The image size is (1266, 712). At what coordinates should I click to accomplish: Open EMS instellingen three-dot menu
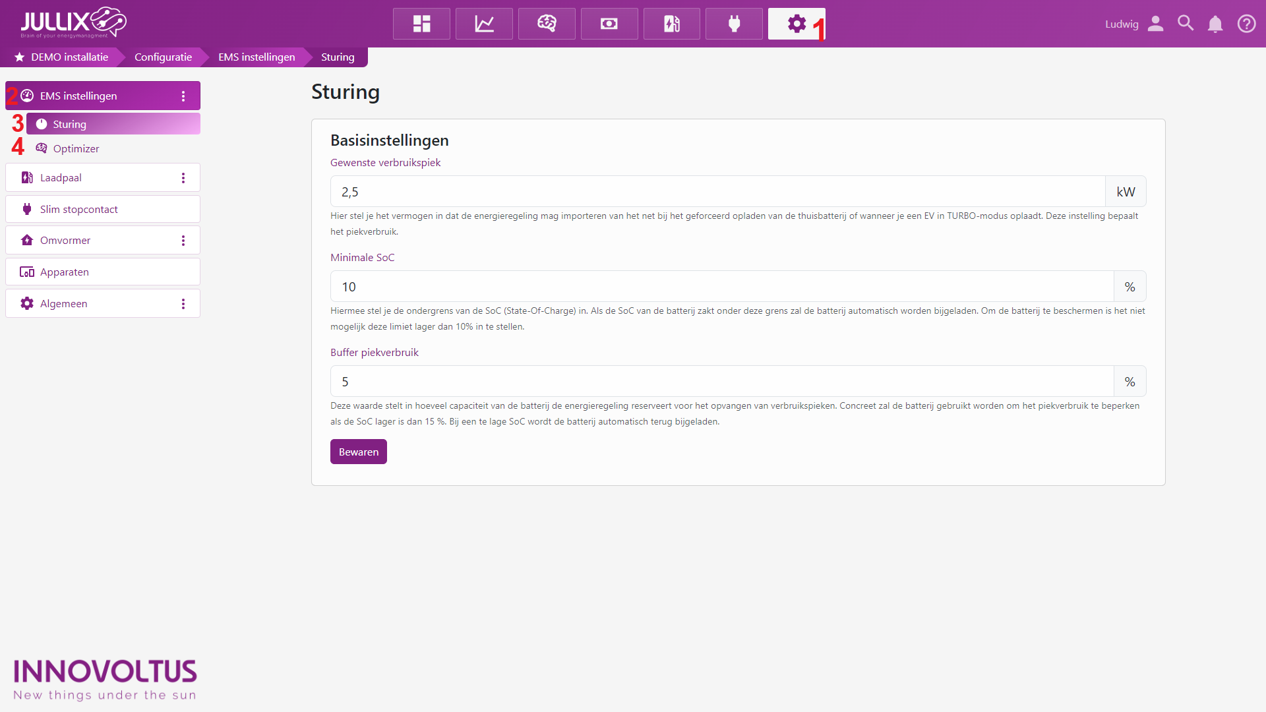point(183,96)
